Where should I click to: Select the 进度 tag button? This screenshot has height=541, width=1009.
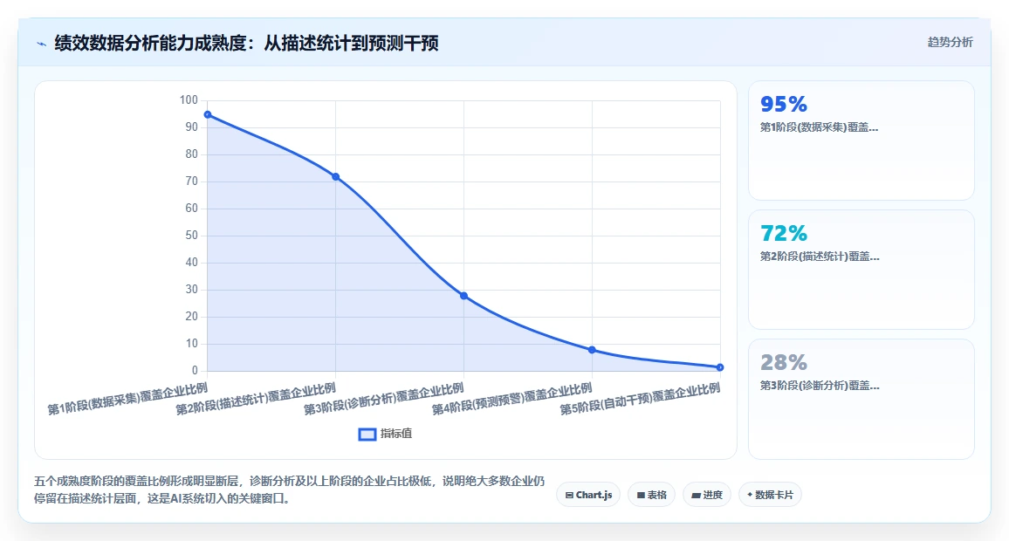pyautogui.click(x=706, y=495)
